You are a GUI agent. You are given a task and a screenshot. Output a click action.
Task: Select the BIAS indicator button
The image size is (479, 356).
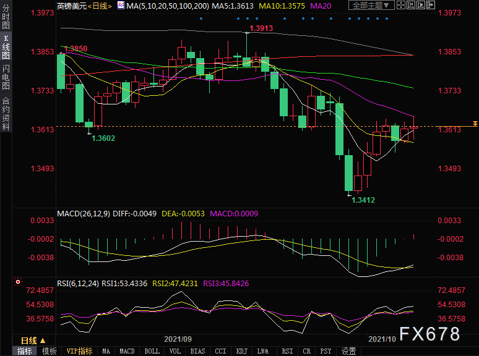[x=197, y=351]
